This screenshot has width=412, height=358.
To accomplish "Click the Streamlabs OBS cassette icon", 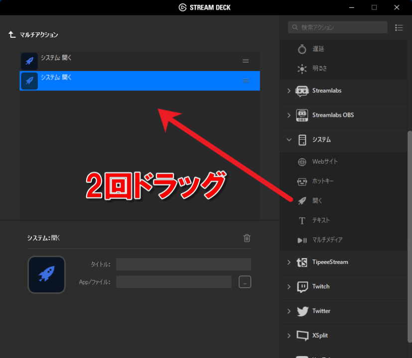I will point(303,115).
